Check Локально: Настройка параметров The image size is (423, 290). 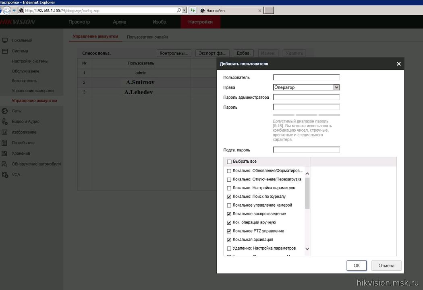pos(229,188)
